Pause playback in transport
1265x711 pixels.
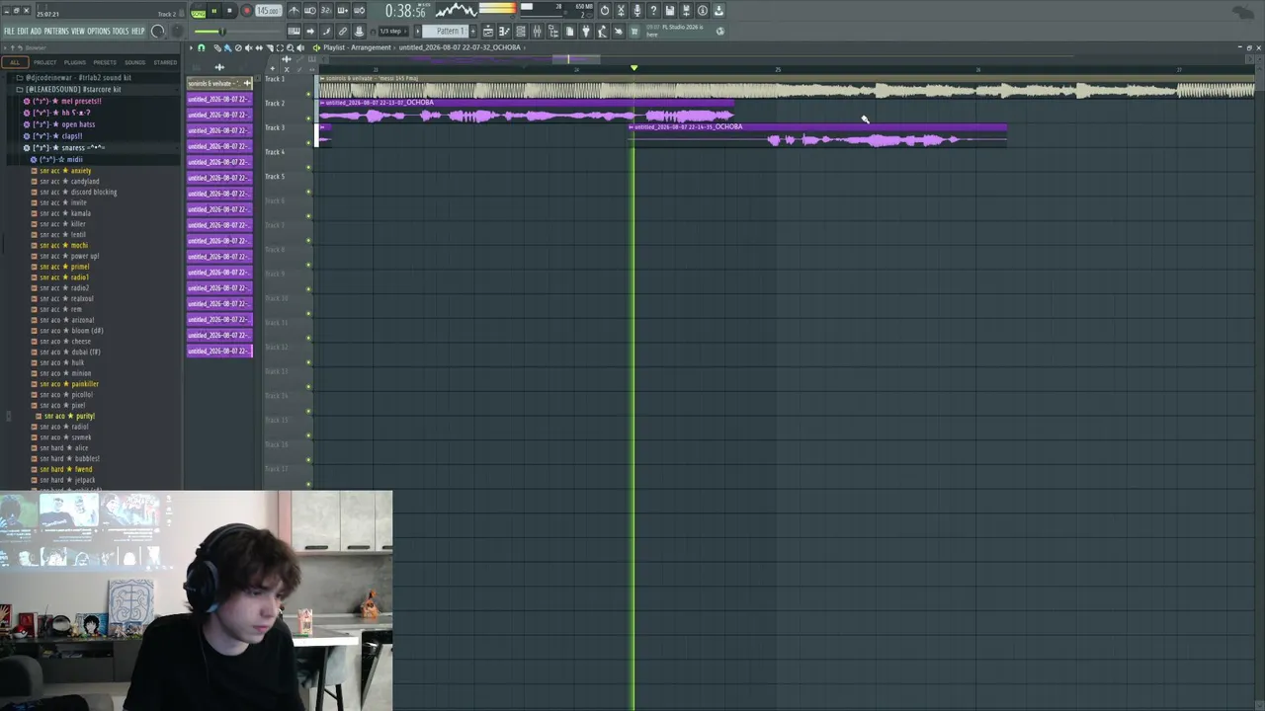[214, 11]
